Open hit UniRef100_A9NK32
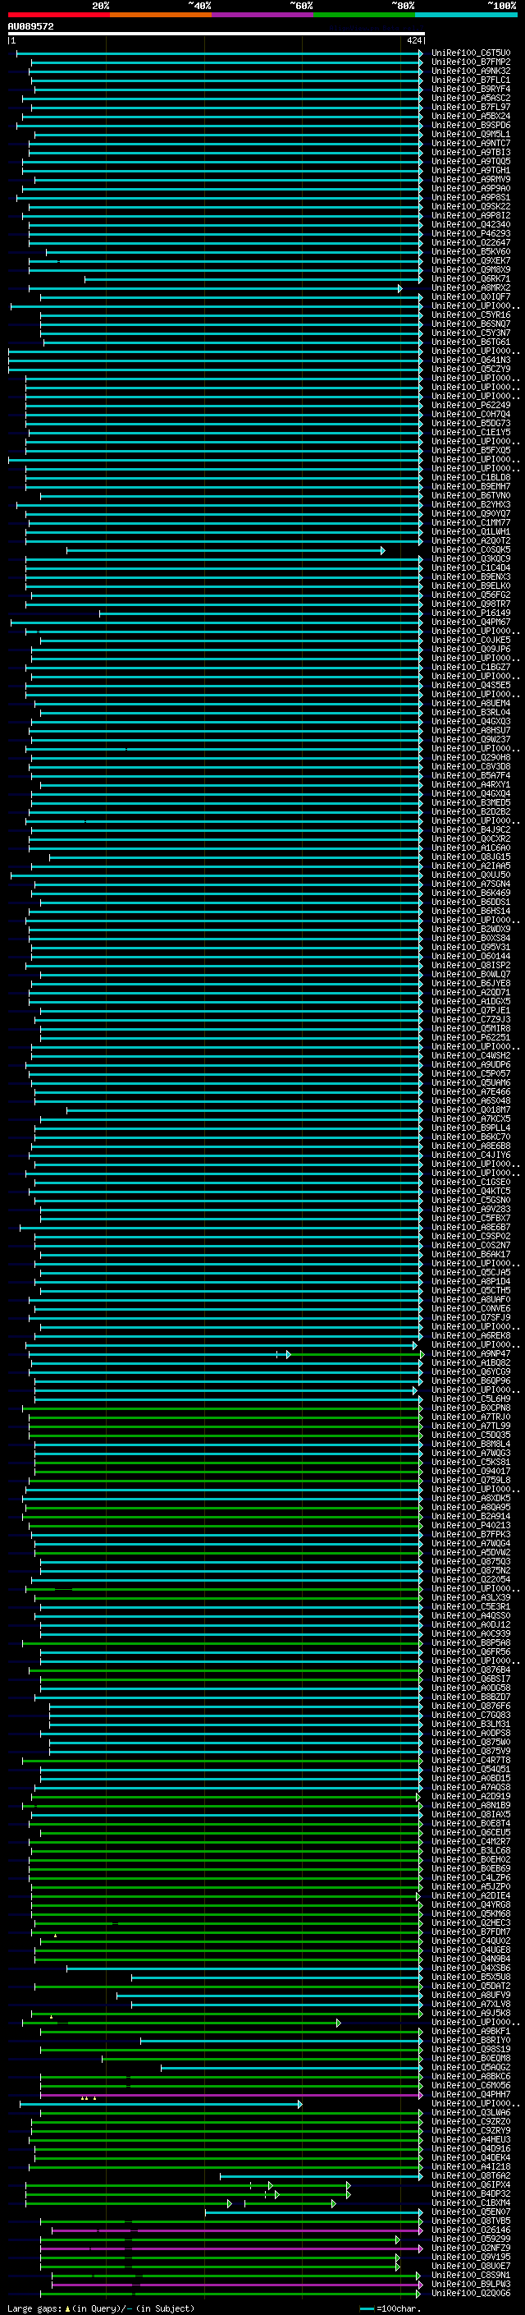This screenshot has height=2315, width=525. click(470, 71)
